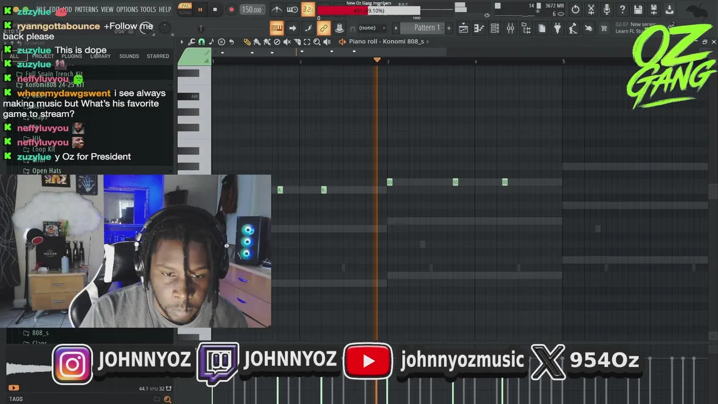Viewport: 718px width, 404px height.
Task: Click the touch controller hand icon
Action: tap(588, 29)
